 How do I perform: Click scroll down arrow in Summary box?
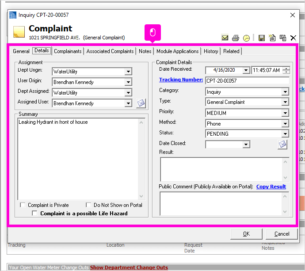click(141, 196)
